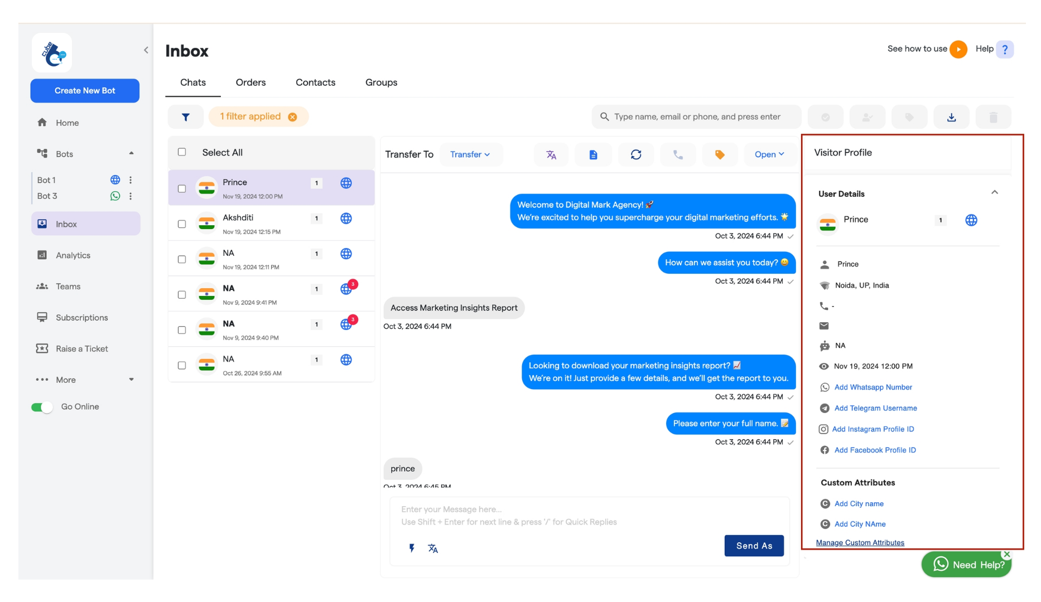The width and height of the screenshot is (1041, 602).
Task: Click the Create New Bot button
Action: tap(85, 91)
